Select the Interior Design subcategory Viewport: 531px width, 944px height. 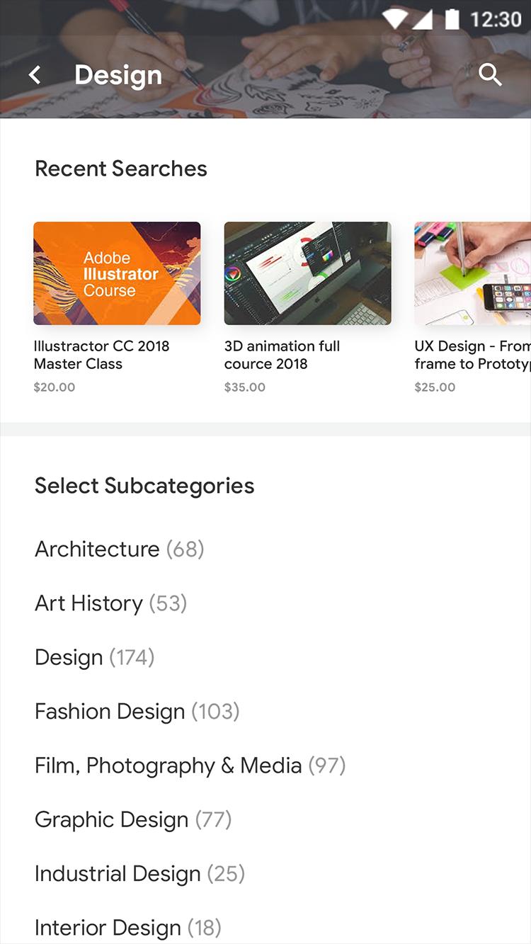[127, 928]
